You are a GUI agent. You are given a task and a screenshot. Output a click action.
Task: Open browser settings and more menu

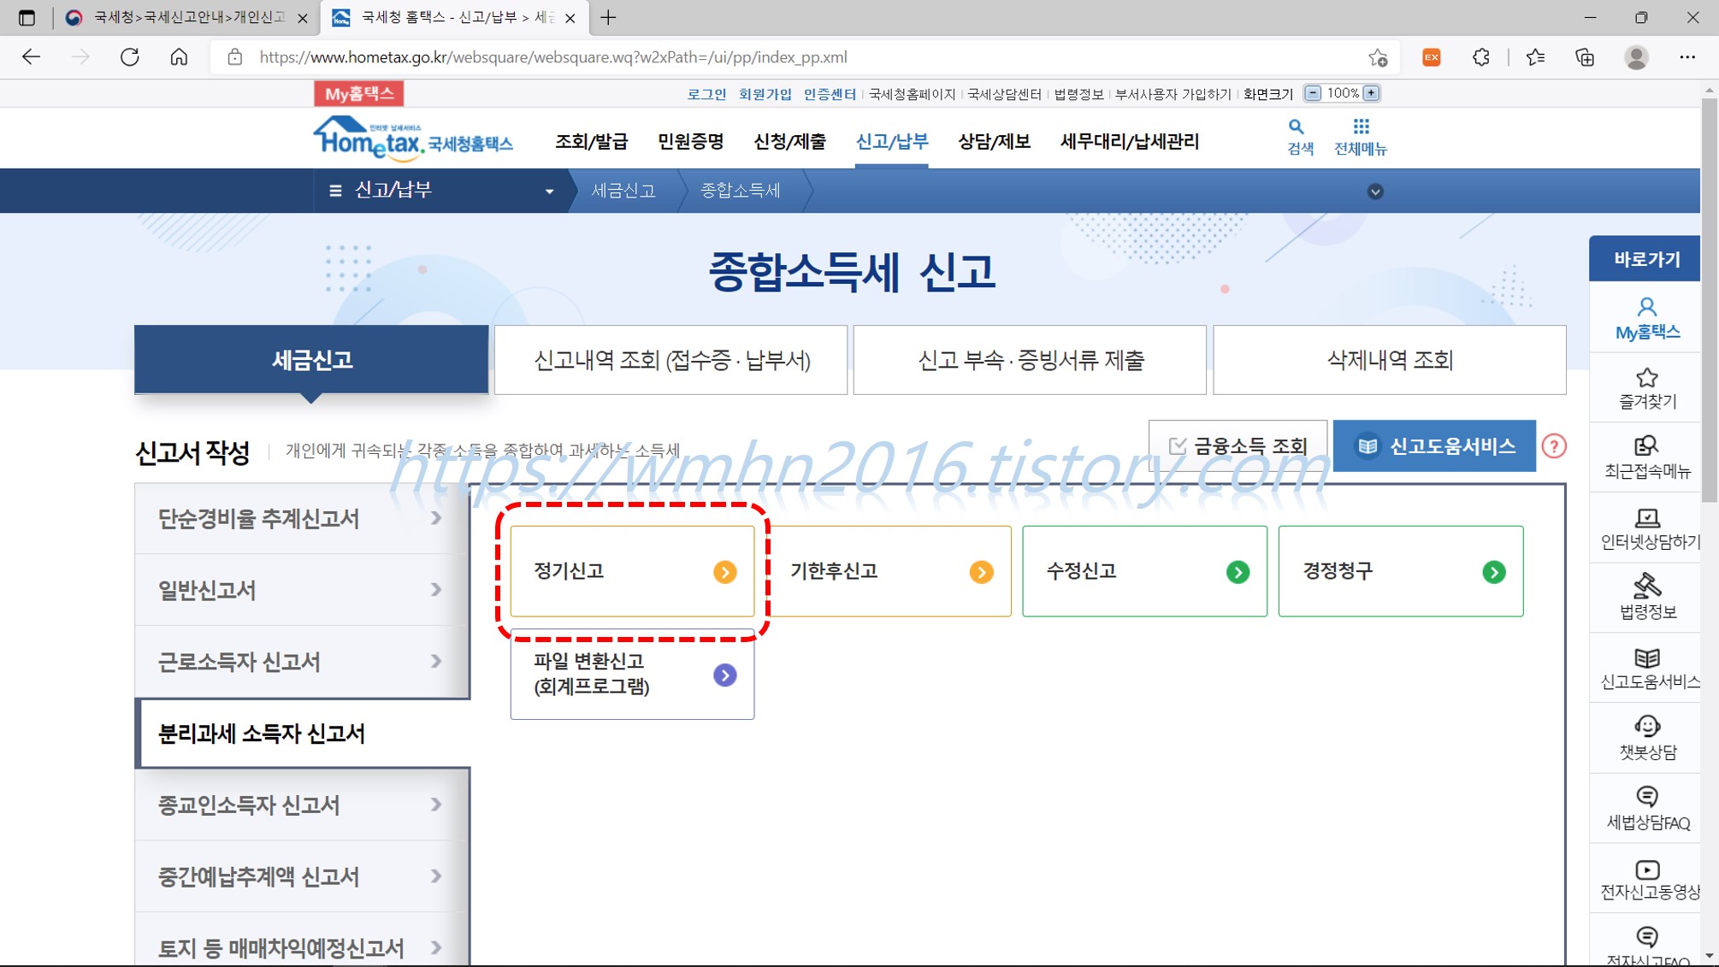click(x=1687, y=57)
